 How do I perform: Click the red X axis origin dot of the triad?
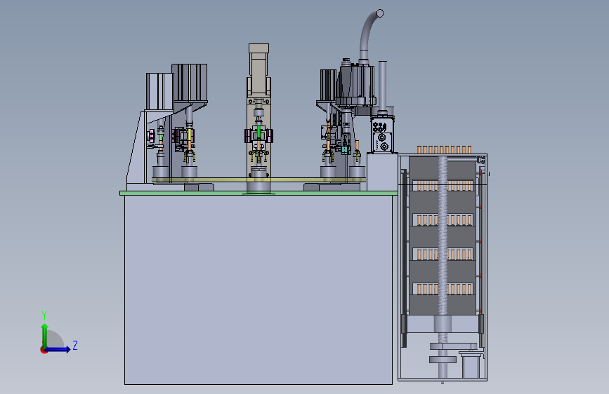click(44, 350)
